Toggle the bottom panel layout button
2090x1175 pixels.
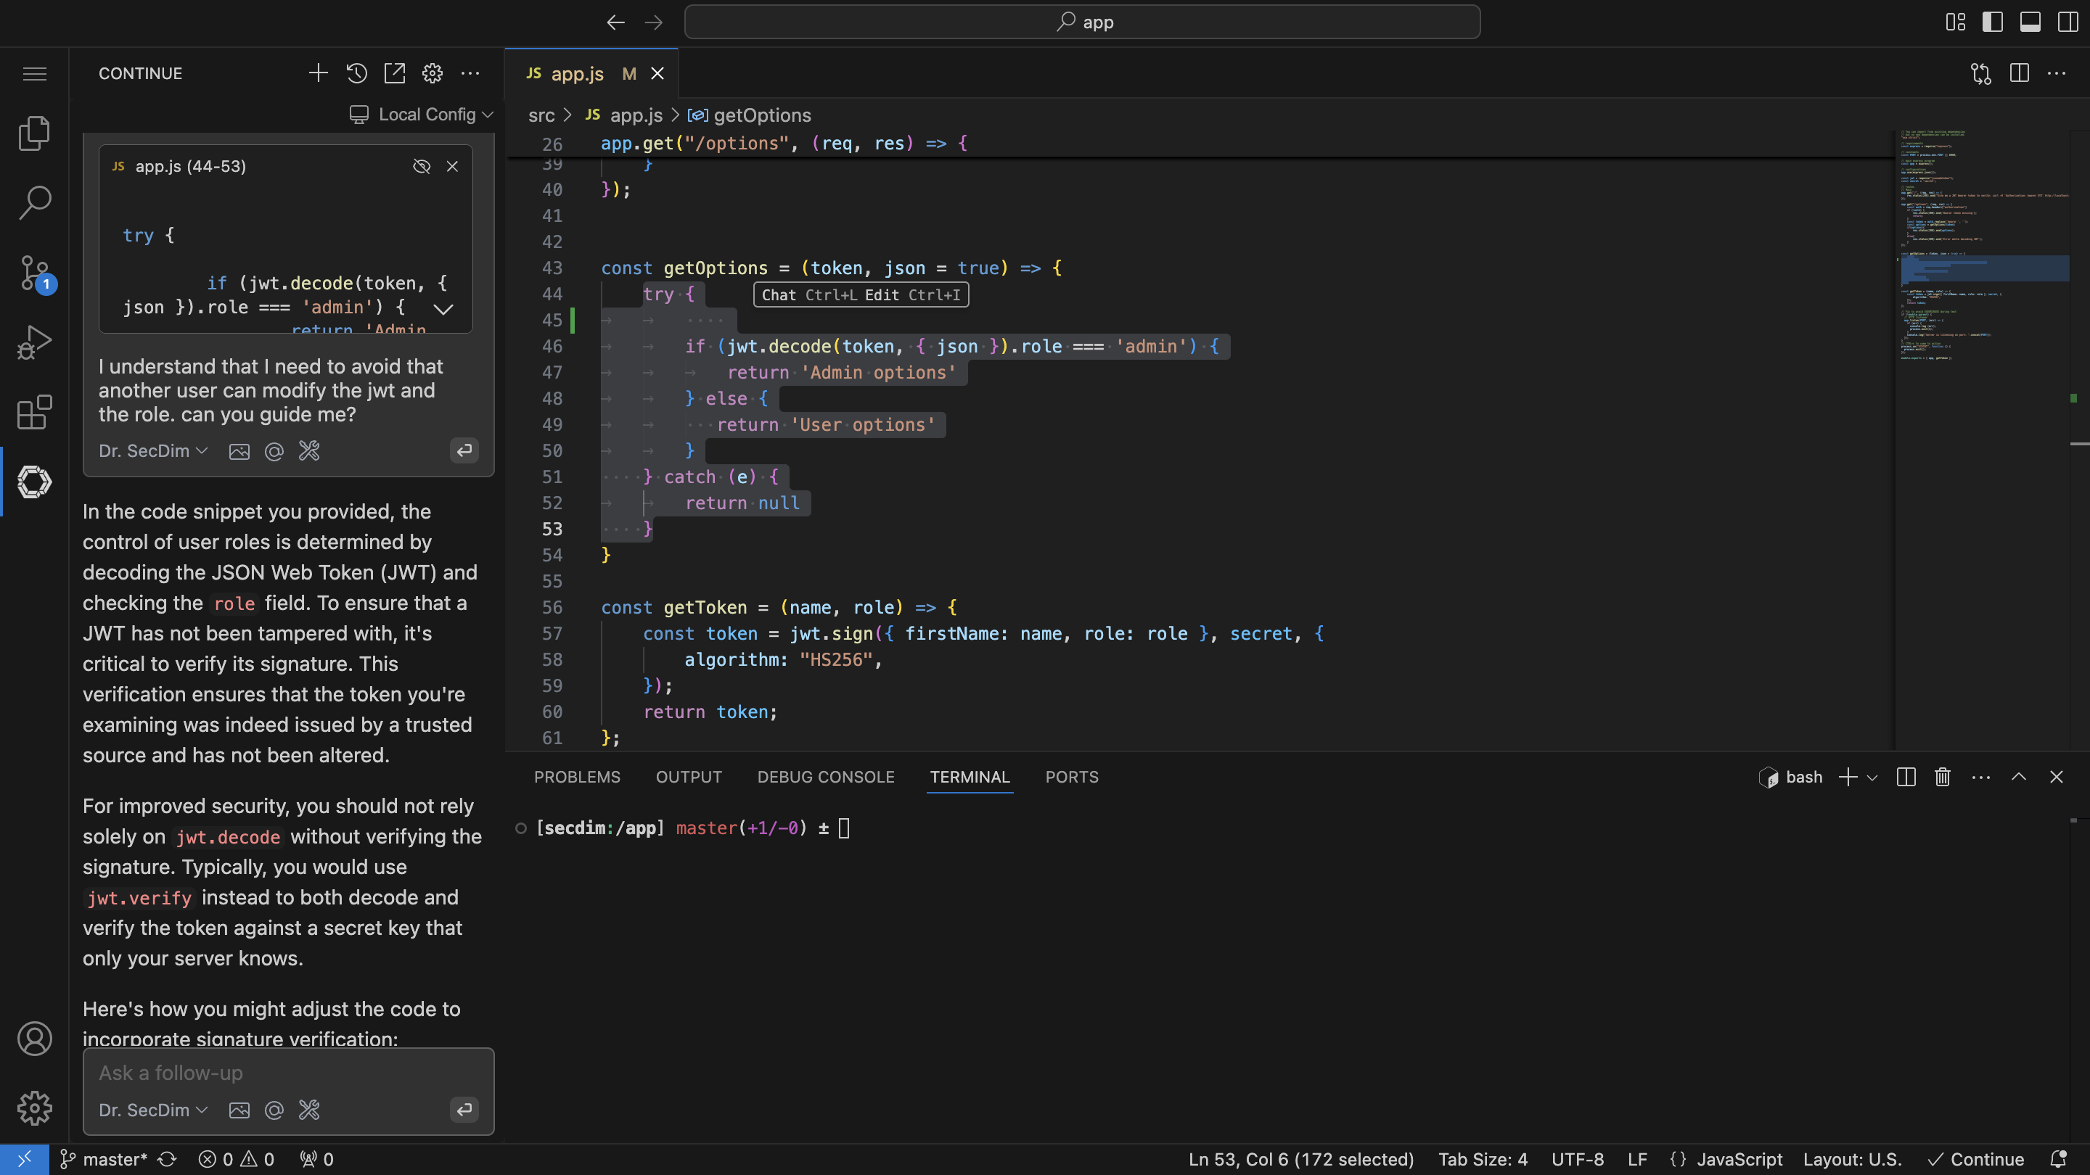[x=2030, y=22]
